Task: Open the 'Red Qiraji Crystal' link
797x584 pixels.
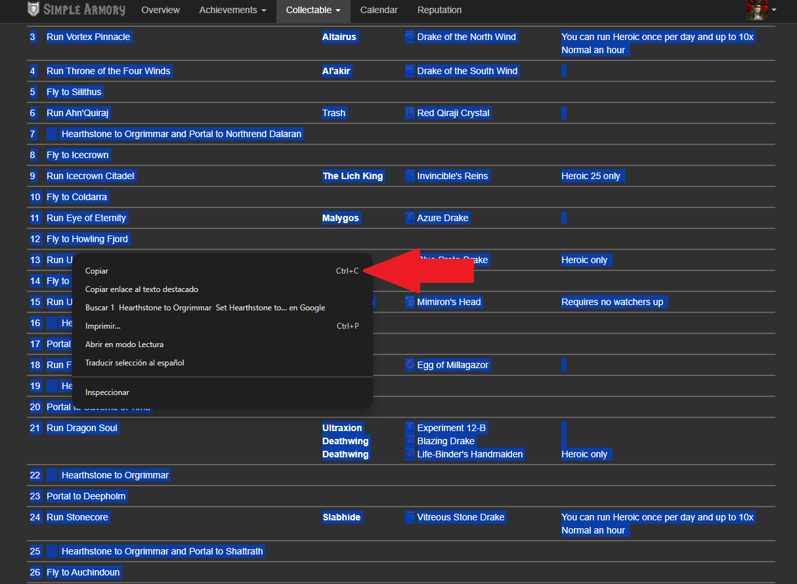Action: point(454,113)
